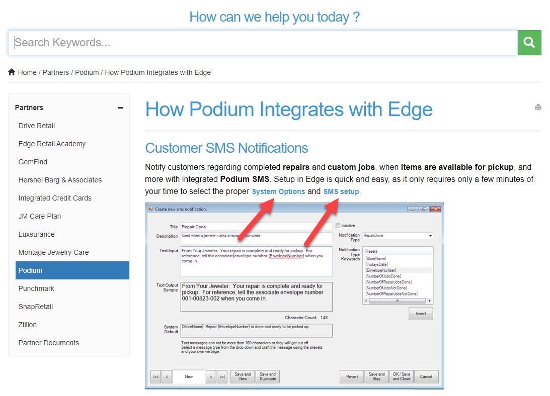The image size is (550, 396).
Task: Open the Podium breadcrumb link
Action: tap(87, 72)
